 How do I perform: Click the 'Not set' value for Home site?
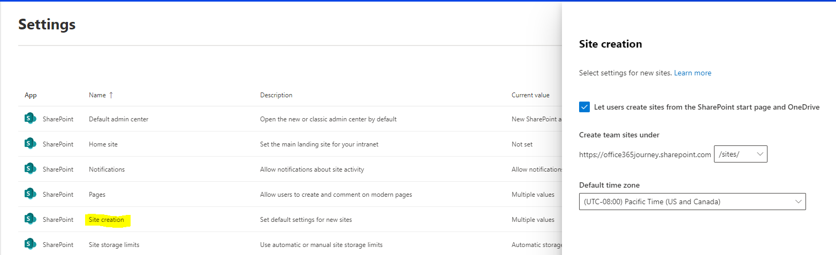(522, 144)
